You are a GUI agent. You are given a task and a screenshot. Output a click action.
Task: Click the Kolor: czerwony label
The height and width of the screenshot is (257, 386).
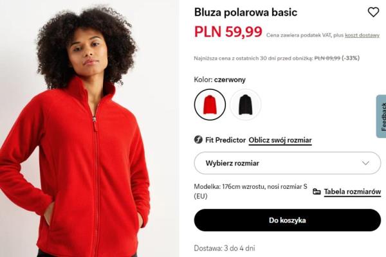coord(220,80)
